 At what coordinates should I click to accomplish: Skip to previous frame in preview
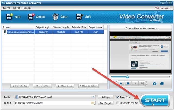click(x=135, y=84)
